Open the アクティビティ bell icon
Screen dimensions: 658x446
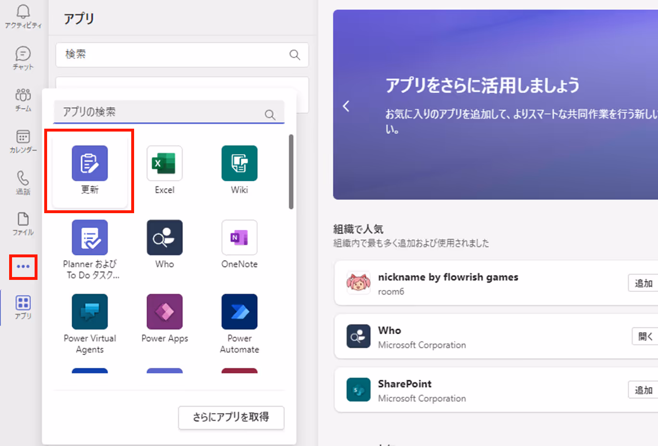23,12
